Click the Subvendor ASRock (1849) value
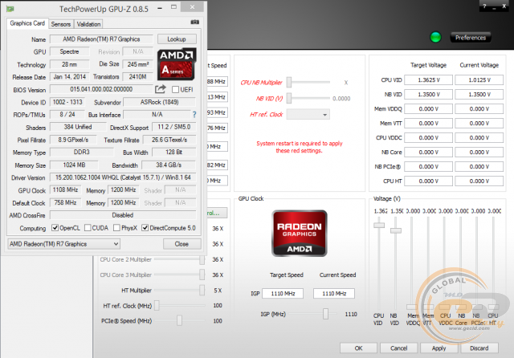 pos(159,102)
